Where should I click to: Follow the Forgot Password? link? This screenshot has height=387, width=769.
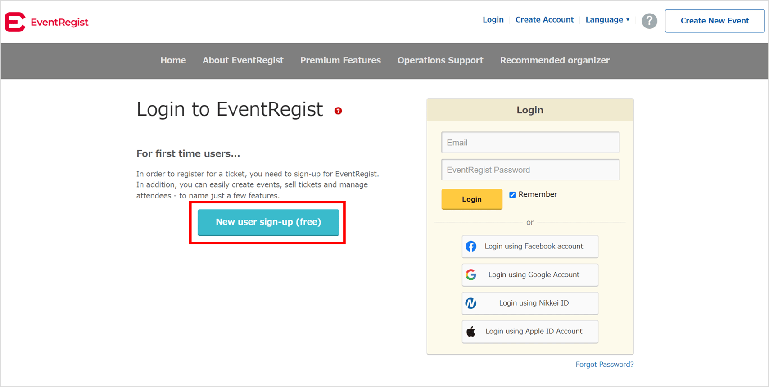[604, 364]
